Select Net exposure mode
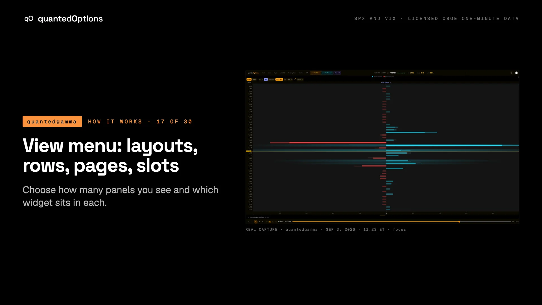 coord(266,79)
